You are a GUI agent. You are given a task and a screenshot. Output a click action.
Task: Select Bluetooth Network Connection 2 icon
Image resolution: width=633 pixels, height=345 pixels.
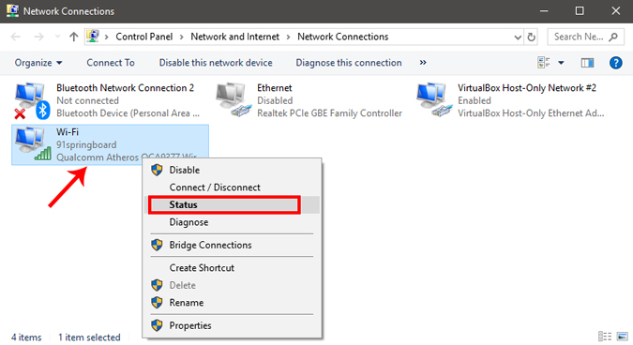(32, 101)
